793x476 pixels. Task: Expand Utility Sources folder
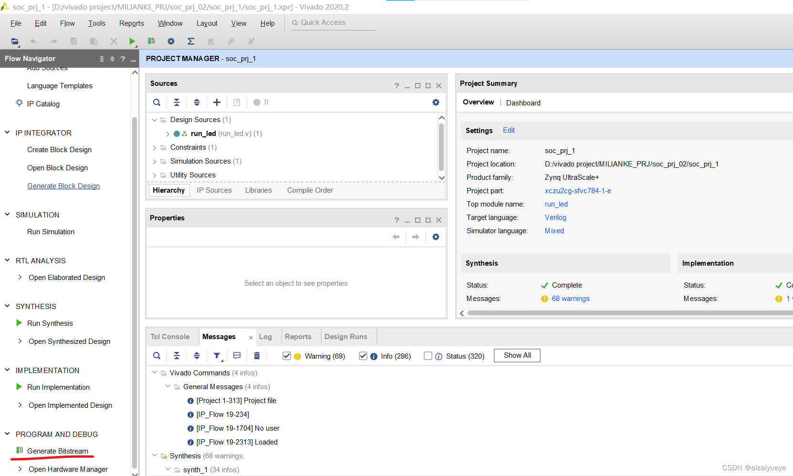click(154, 175)
